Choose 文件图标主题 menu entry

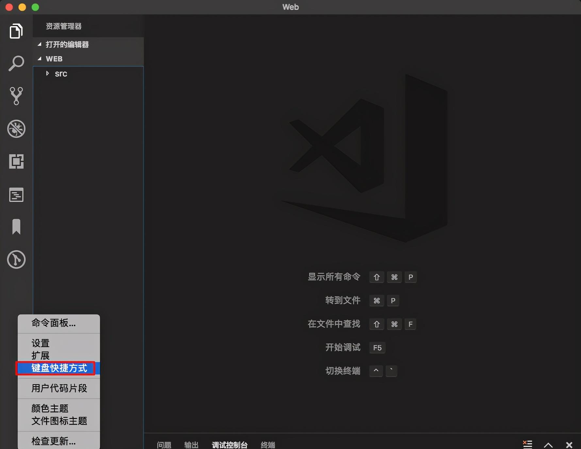(59, 421)
